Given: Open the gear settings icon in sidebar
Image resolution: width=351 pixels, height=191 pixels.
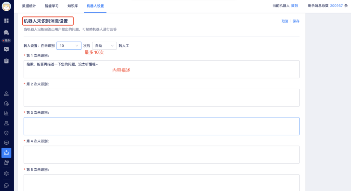Looking at the screenshot, I should [6, 174].
